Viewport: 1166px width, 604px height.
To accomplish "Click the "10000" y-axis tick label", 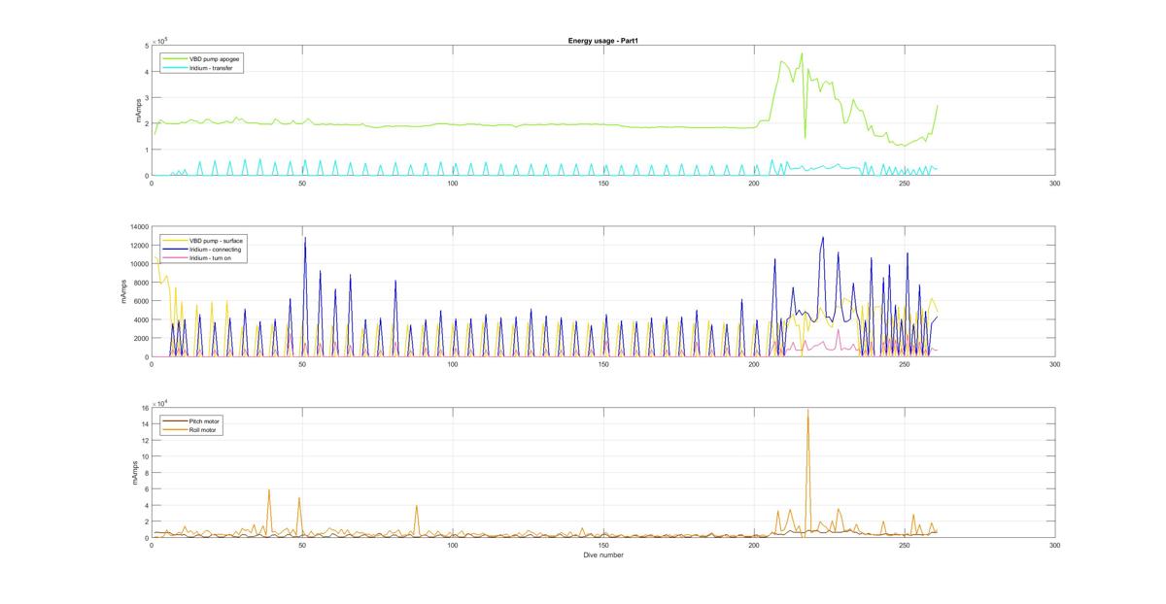I will [x=138, y=264].
